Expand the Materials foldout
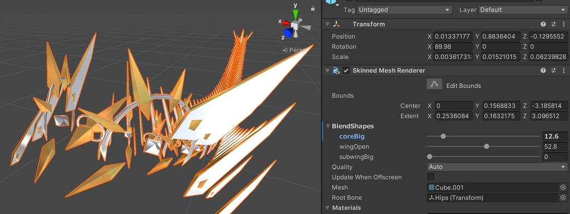 (327, 208)
